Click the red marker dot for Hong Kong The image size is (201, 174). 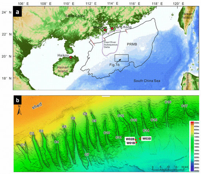point(112,29)
